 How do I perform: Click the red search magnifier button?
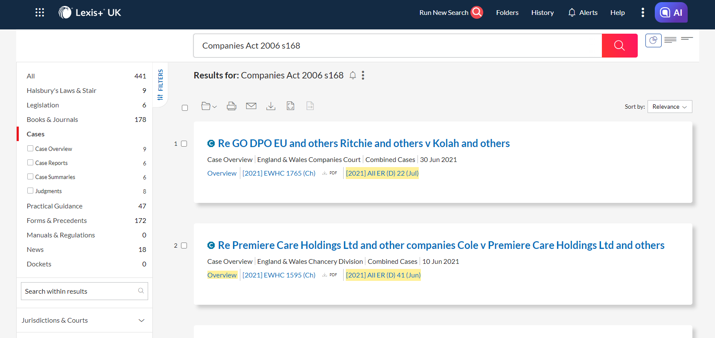pos(619,46)
